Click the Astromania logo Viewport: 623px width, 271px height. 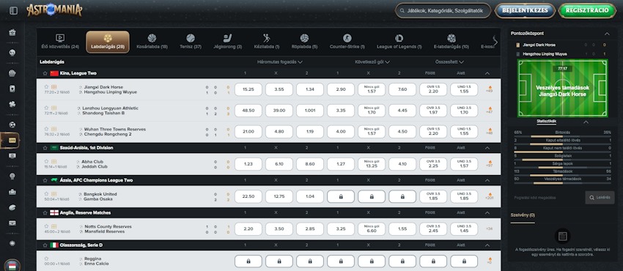(x=54, y=10)
